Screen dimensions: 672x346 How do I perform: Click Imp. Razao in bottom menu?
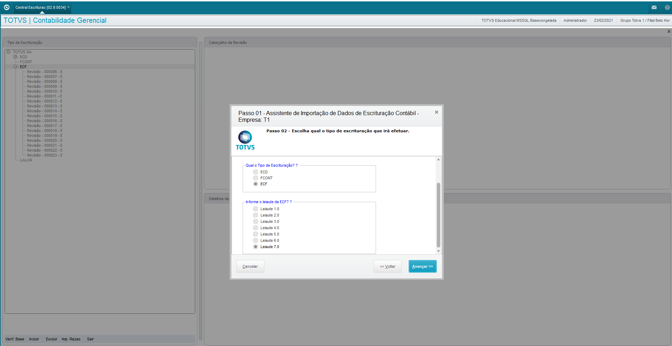(71, 339)
